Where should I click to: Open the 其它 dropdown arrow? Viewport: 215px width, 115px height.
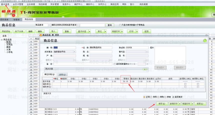pos(105,32)
